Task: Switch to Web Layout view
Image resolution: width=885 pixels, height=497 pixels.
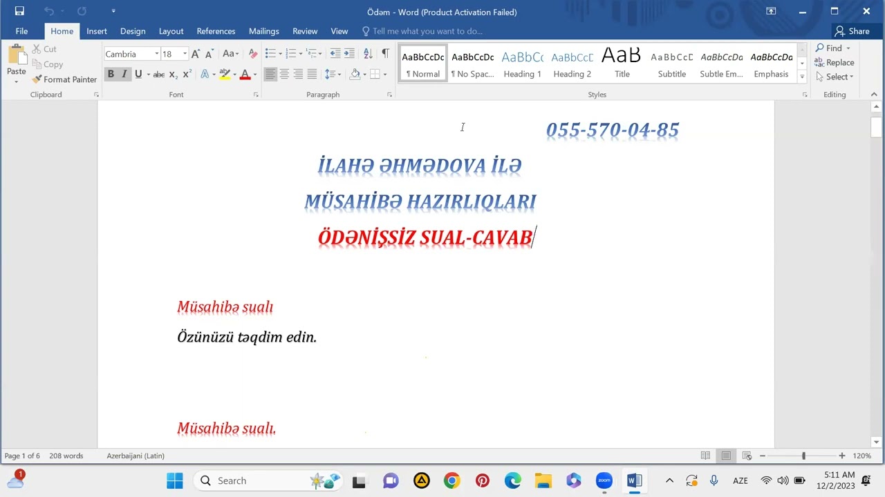Action: (x=747, y=456)
